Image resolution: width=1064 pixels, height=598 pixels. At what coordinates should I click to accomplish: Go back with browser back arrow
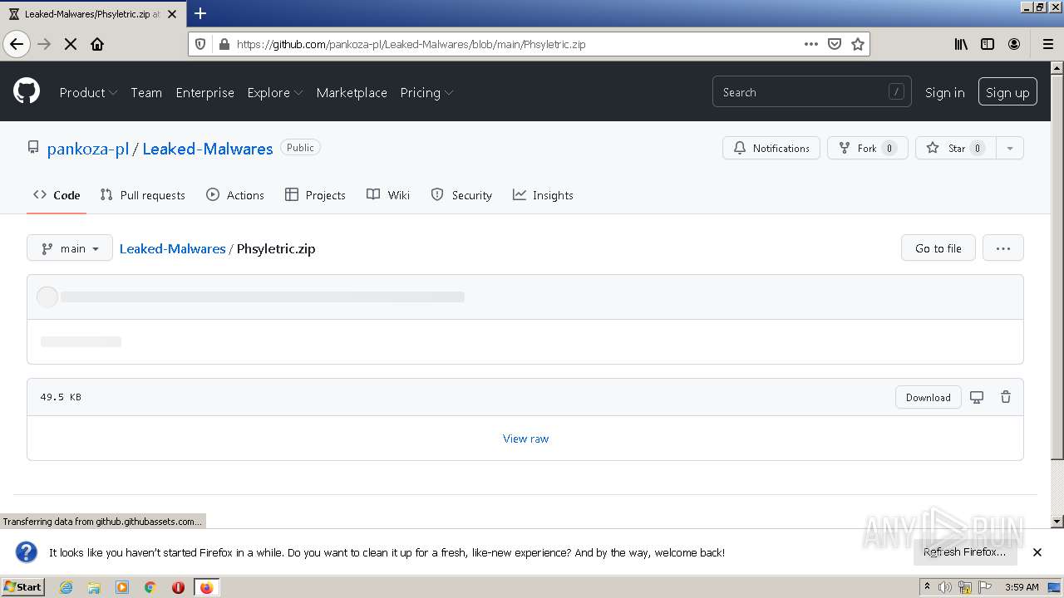[x=17, y=44]
